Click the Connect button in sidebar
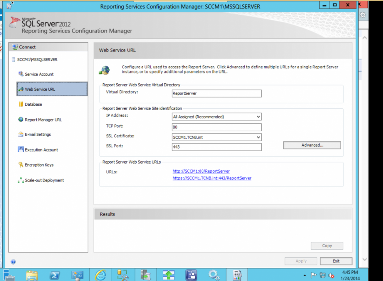 pyautogui.click(x=24, y=47)
